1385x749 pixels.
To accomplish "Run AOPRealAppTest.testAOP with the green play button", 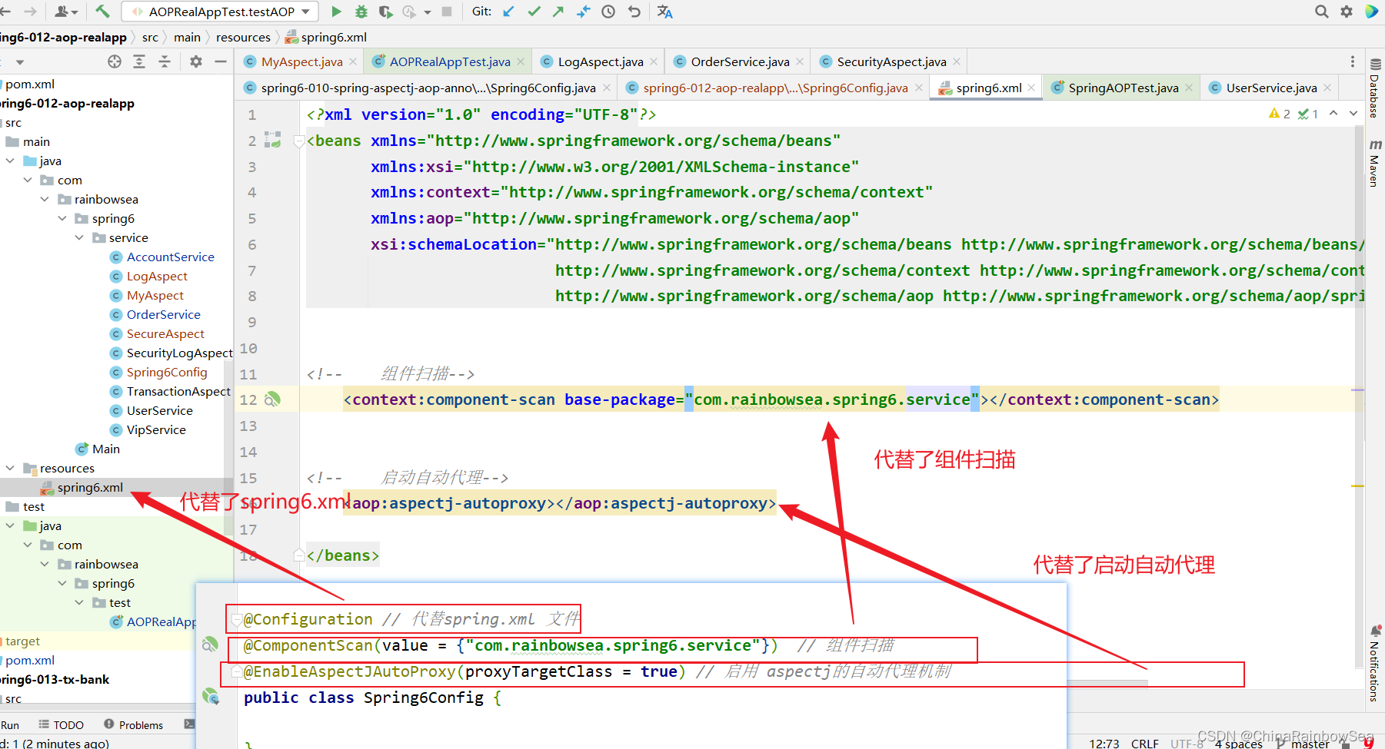I will tap(336, 12).
